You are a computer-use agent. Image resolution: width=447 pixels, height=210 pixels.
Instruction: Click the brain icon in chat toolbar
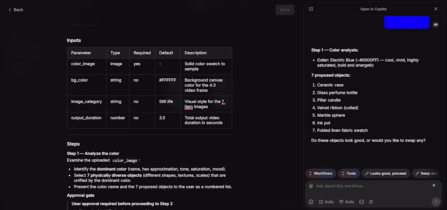(311, 202)
